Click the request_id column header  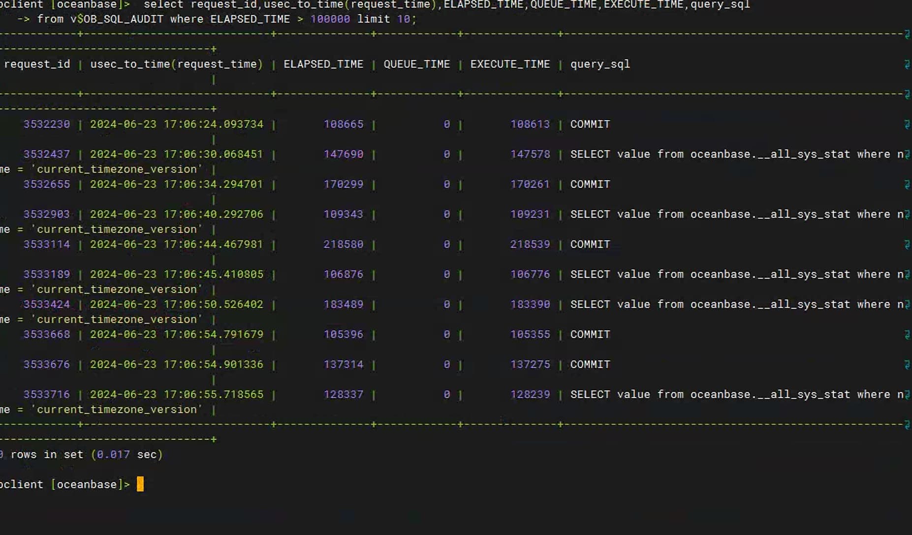point(37,64)
